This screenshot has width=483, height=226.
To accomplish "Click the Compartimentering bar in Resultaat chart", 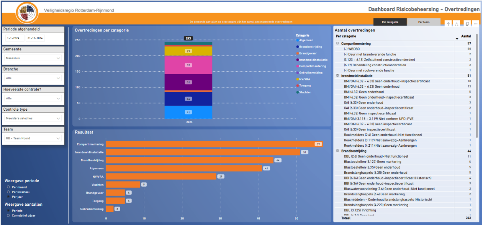I will pos(209,144).
